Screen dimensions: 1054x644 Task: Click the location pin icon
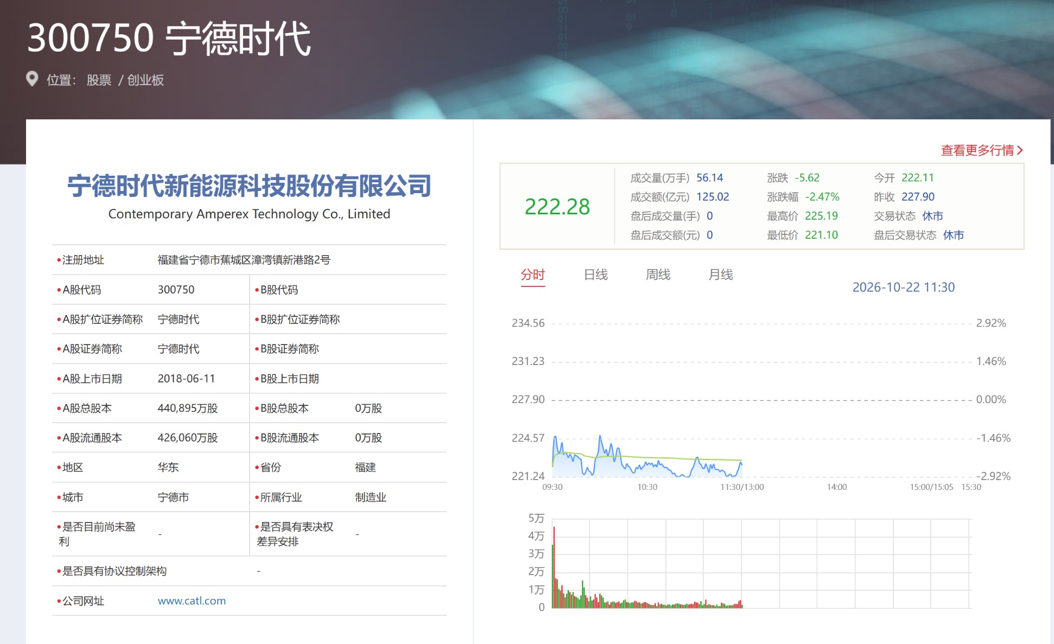click(32, 79)
